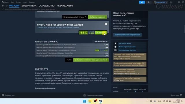
Task: Switch to Big Picture mode icon
Action: point(171,2)
